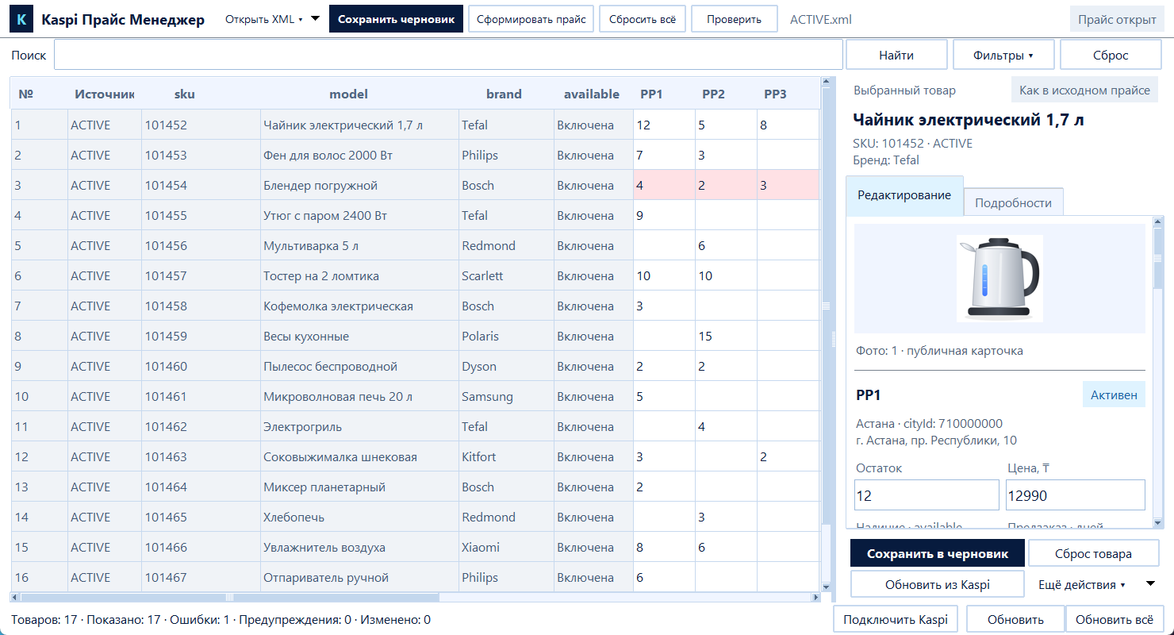Screen dimensions: 1174x635
Task: Click the Сбросить всё toolbar button
Action: 643,20
